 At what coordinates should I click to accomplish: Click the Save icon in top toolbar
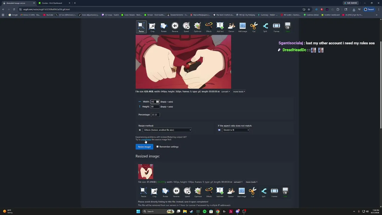click(x=288, y=27)
